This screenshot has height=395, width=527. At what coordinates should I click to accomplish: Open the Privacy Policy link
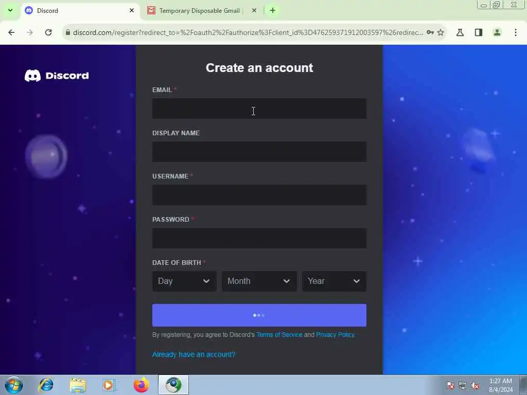coord(335,334)
